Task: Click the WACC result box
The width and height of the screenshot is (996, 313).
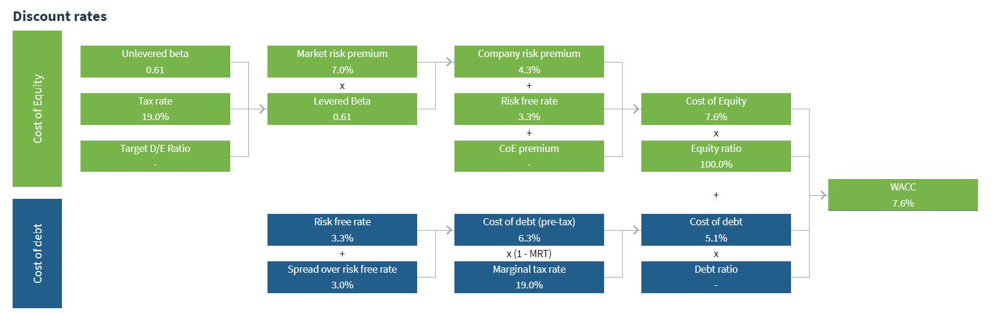Action: point(903,195)
